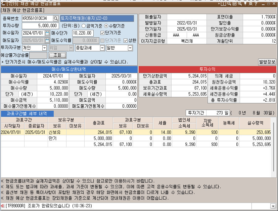Click the 매수단가 field showing 10,220.00
The image size is (278, 211).
[83, 33]
